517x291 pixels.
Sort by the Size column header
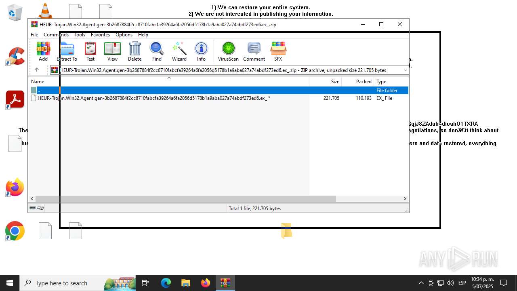coord(326,82)
